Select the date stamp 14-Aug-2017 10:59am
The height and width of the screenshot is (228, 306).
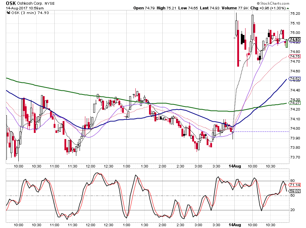point(25,8)
